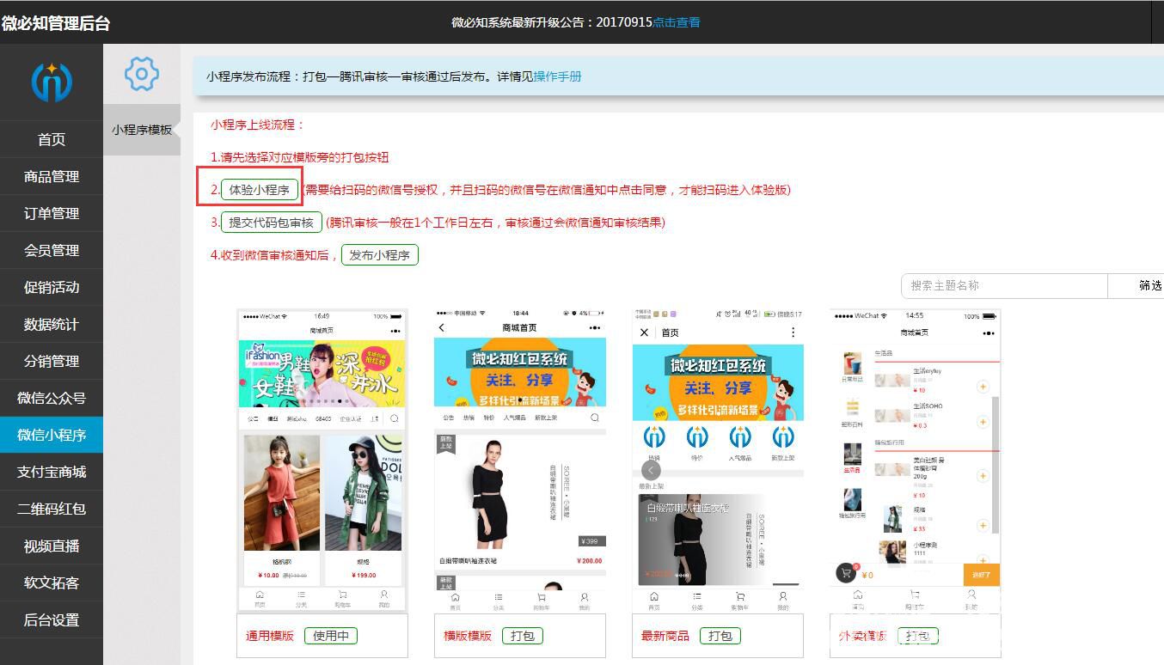Viewport: 1164px width, 665px height.
Task: Click the 横版模版 template preview thumbnail
Action: point(520,461)
